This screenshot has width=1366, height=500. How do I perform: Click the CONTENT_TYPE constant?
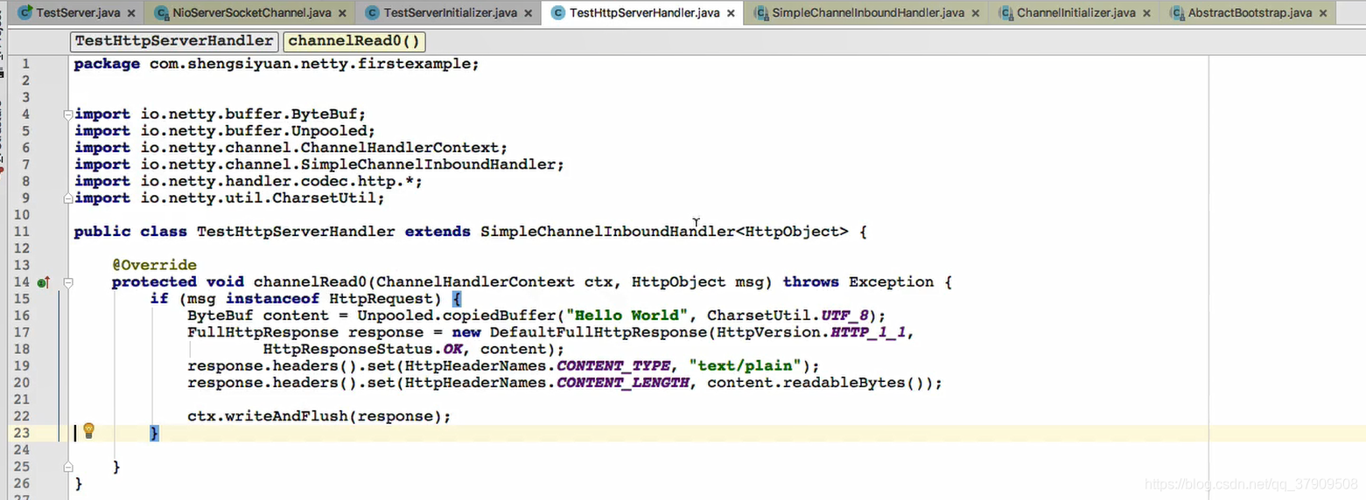(x=613, y=366)
